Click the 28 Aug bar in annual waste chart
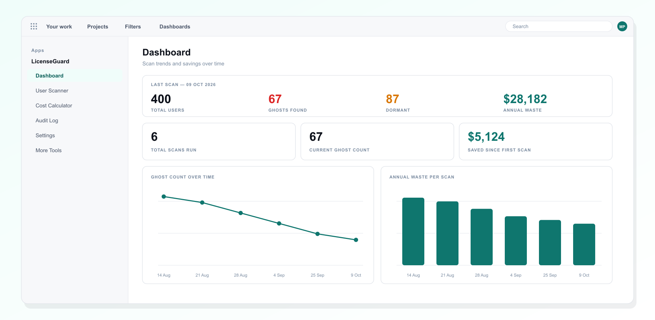Viewport: 655px width, 320px height. [482, 237]
